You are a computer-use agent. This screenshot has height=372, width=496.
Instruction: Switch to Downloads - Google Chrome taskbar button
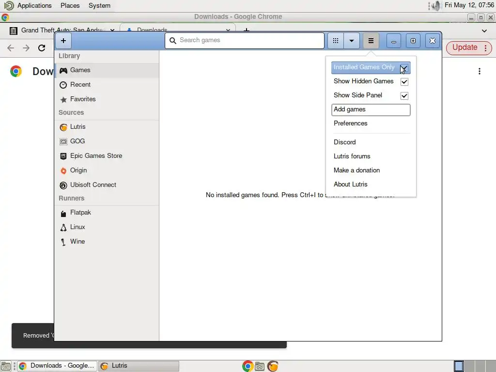(x=57, y=366)
